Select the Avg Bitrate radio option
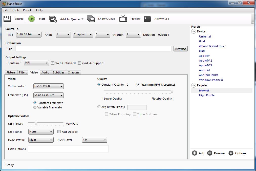 99,107
